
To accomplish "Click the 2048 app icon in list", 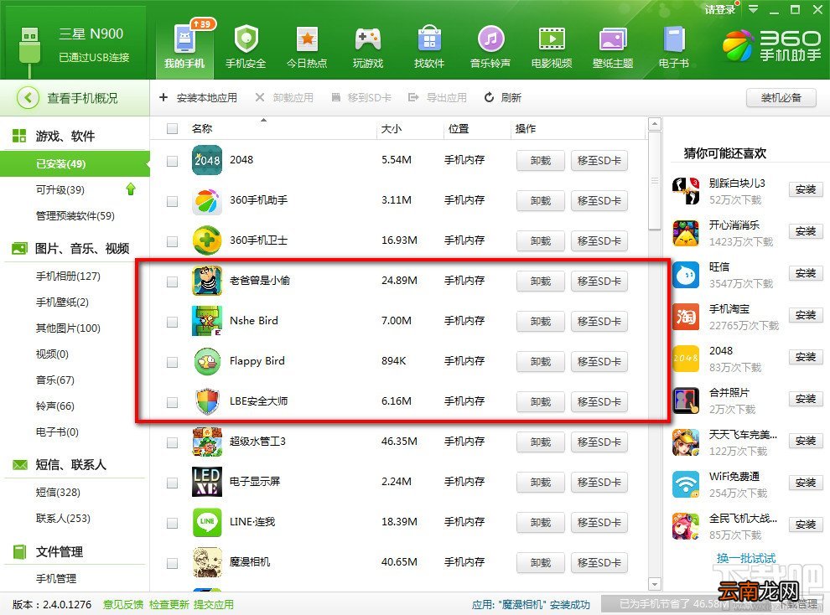I will tap(207, 160).
